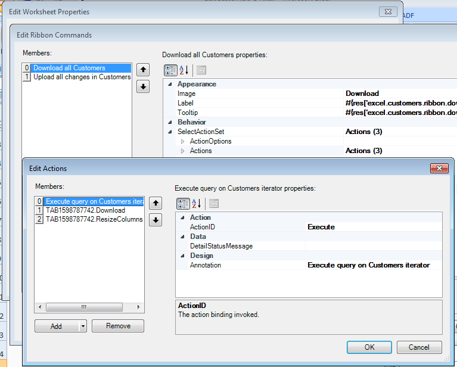Image resolution: width=457 pixels, height=367 pixels.
Task: Click the Remove button
Action: point(118,326)
